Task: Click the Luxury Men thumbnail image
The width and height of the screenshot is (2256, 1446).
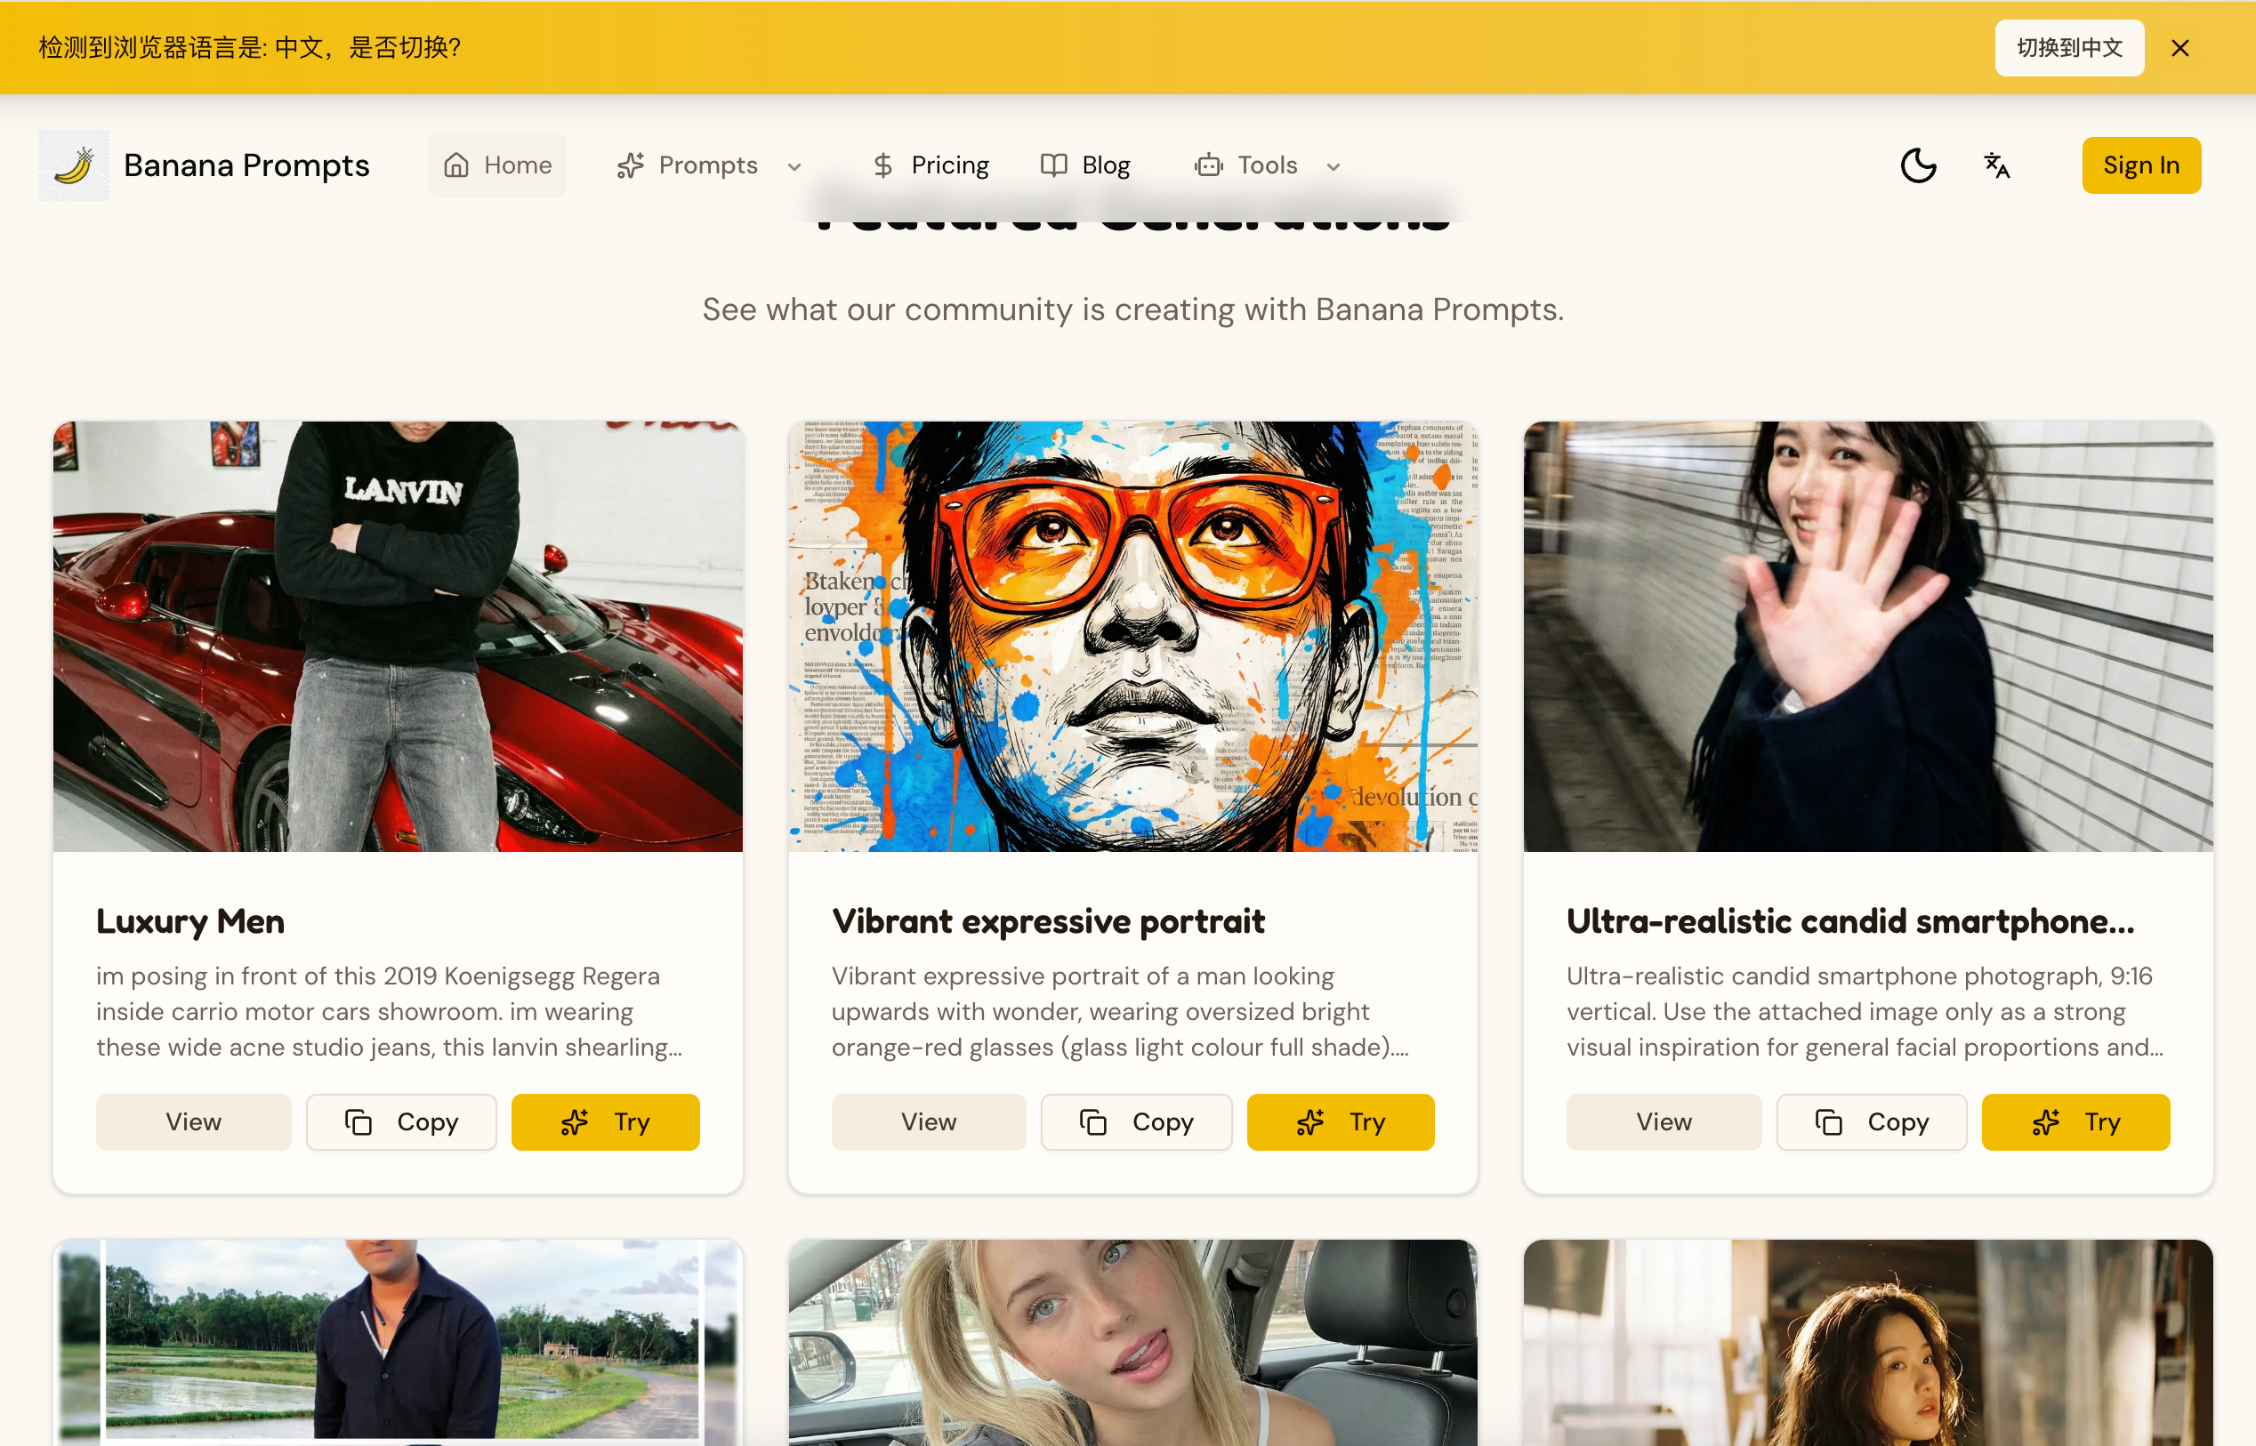Action: [399, 639]
